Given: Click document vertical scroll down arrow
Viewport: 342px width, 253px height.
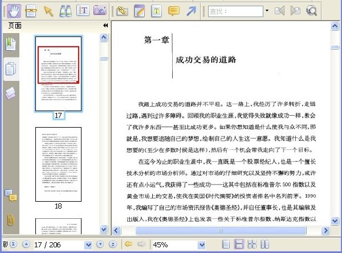Looking at the screenshot, I should 335,221.
